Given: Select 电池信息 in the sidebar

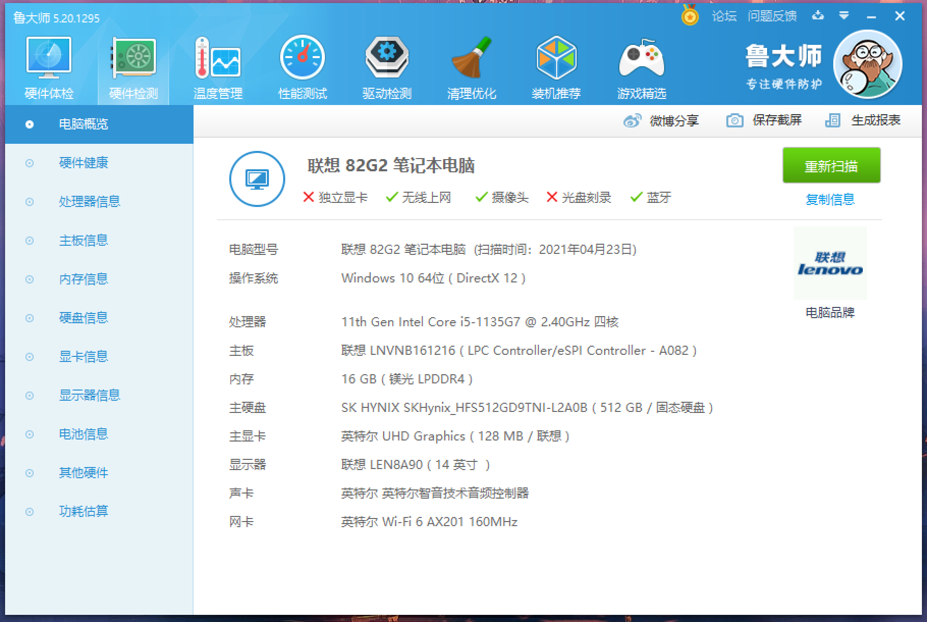Looking at the screenshot, I should point(99,434).
